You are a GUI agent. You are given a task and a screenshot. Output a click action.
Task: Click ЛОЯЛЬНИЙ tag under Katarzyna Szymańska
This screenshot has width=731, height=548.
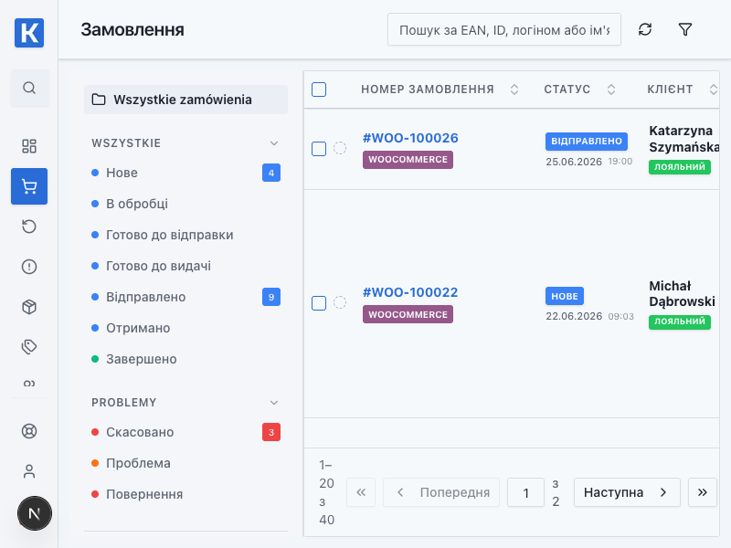pyautogui.click(x=680, y=167)
